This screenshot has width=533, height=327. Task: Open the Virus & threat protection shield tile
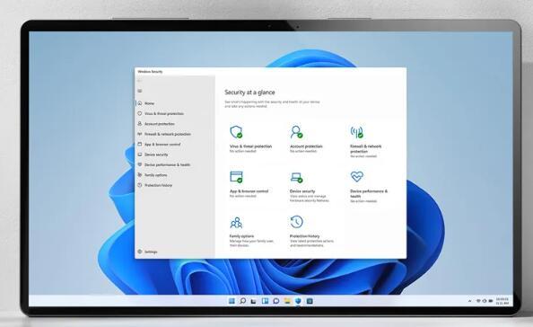pyautogui.click(x=236, y=132)
